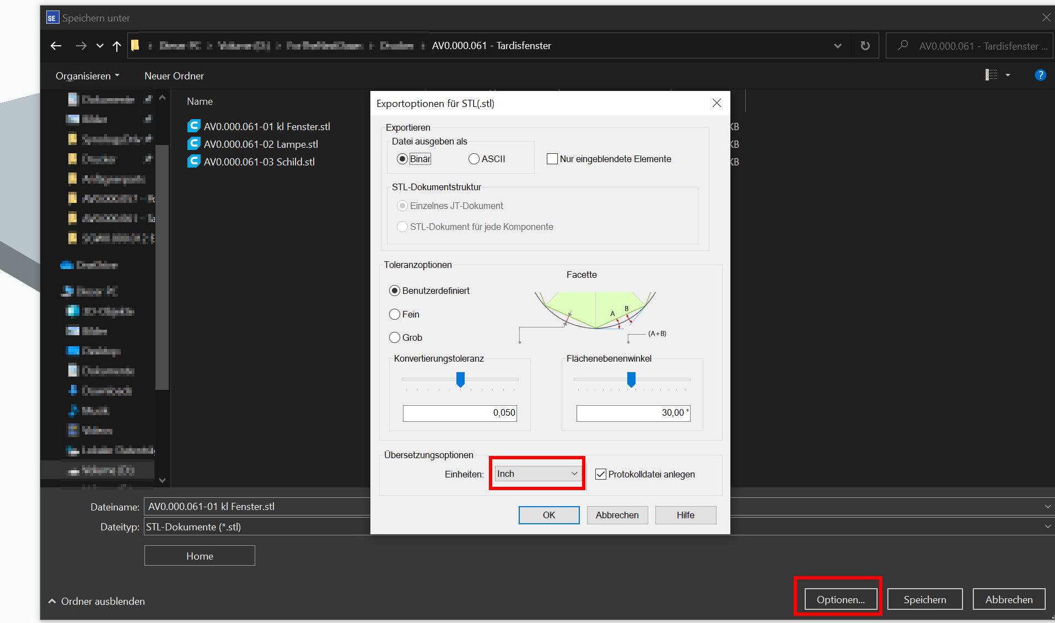Expand the address bar history dropdown
The width and height of the screenshot is (1055, 623).
click(x=838, y=46)
